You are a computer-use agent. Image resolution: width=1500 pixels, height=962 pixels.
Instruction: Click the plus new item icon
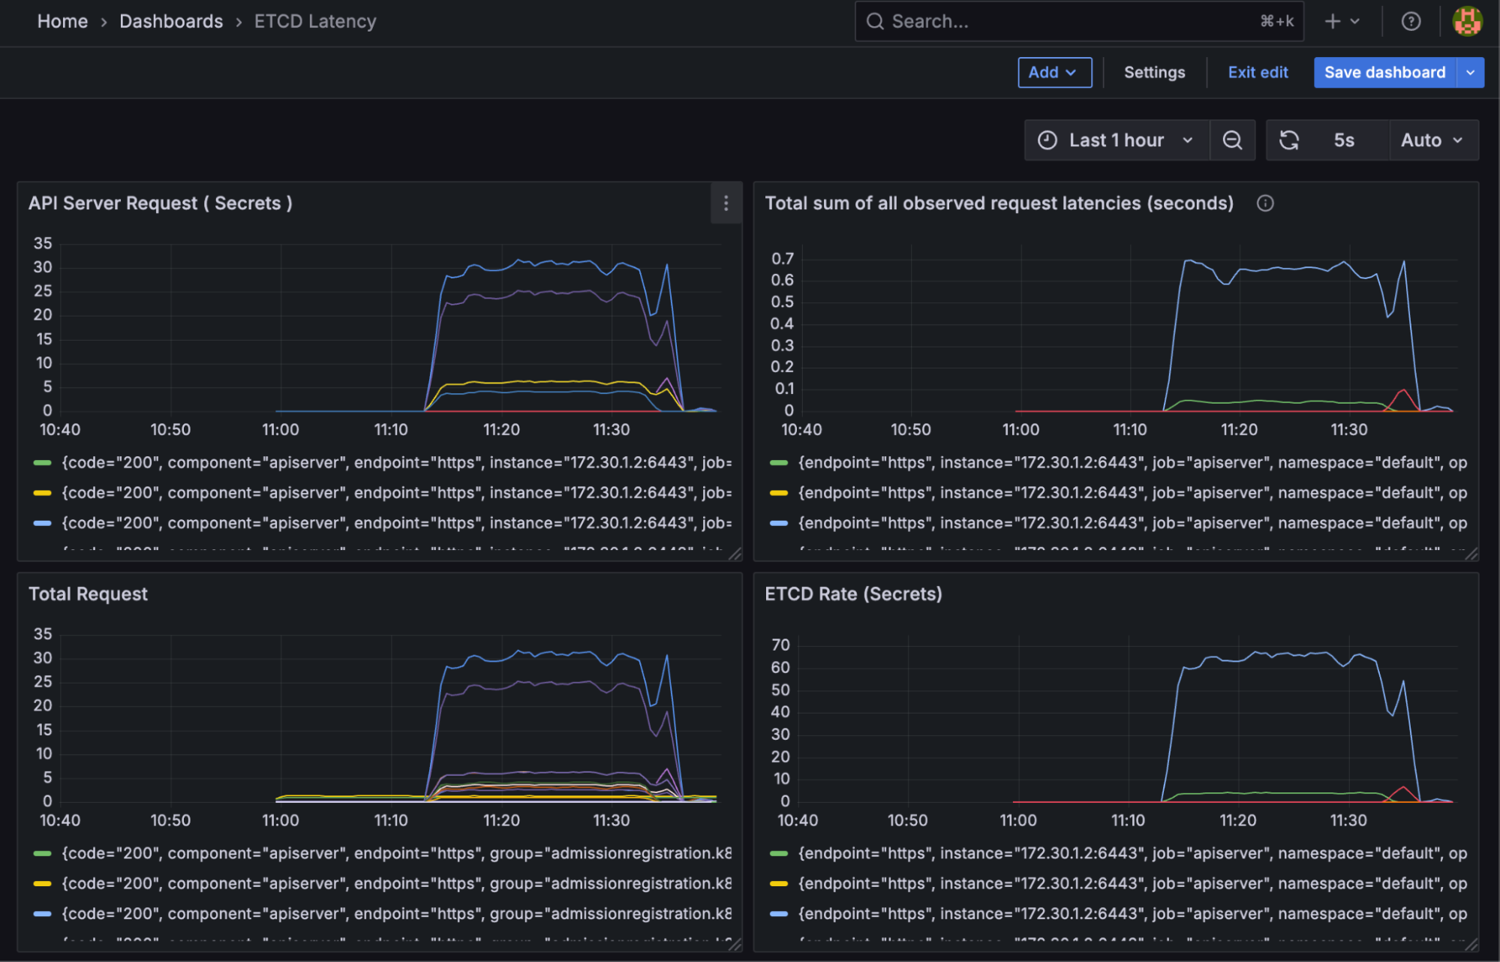pyautogui.click(x=1333, y=21)
